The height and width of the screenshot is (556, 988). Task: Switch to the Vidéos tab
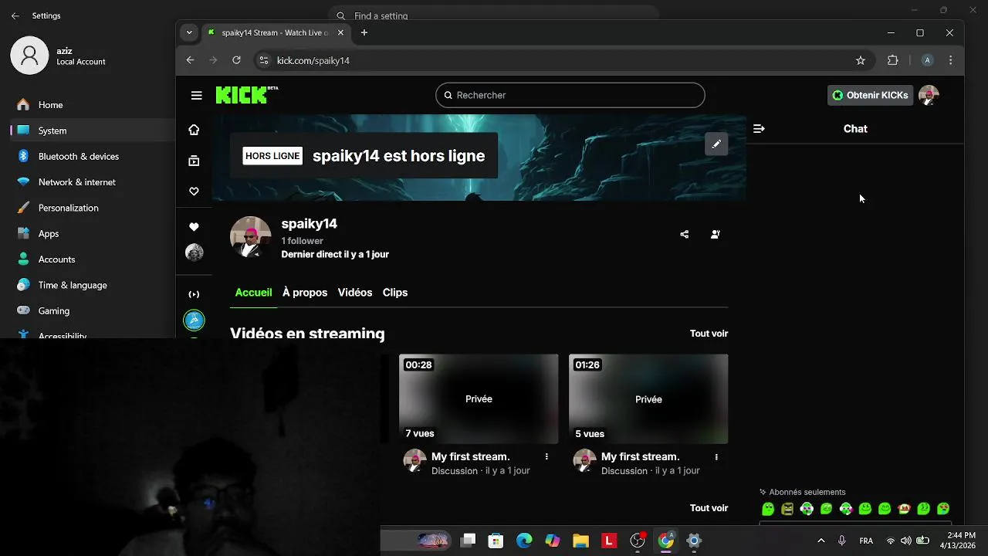[x=355, y=293]
